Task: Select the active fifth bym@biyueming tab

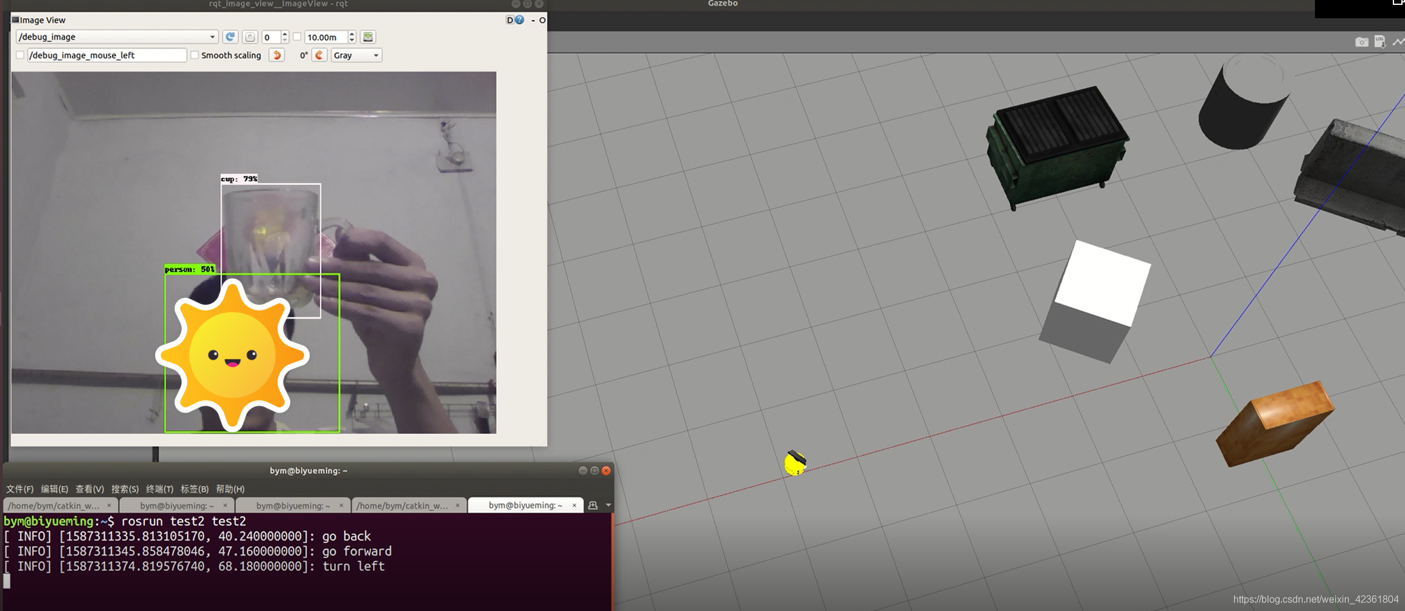Action: [x=526, y=505]
